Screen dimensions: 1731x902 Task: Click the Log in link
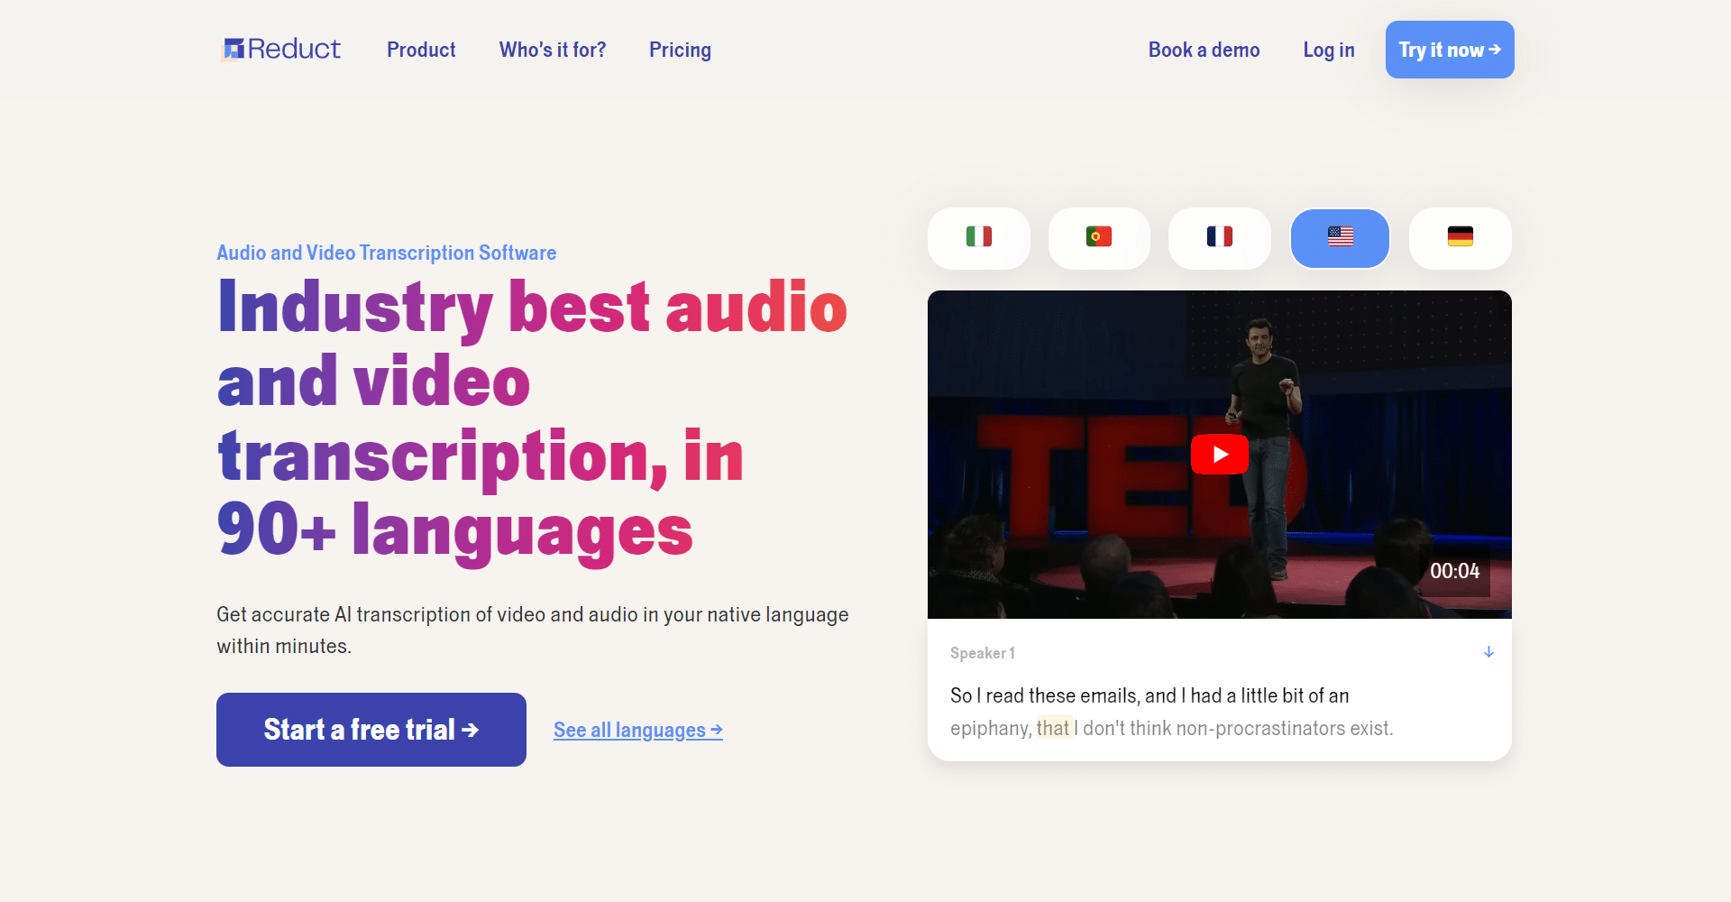[1328, 50]
